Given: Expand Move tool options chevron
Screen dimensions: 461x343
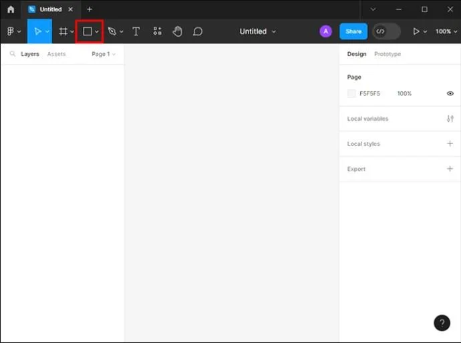Looking at the screenshot, I should 47,31.
